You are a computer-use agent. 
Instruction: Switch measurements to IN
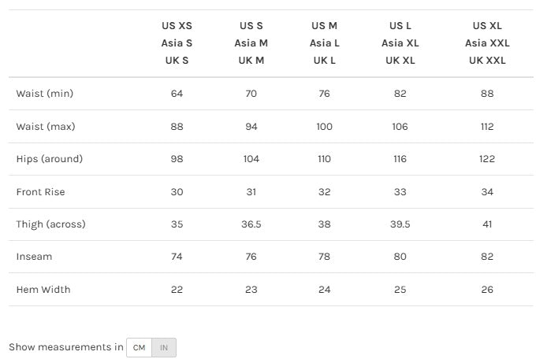(x=164, y=347)
